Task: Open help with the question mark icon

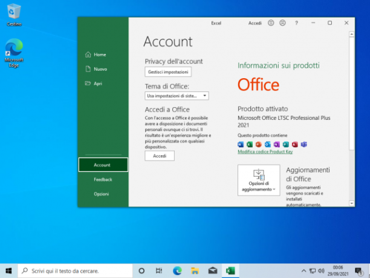Action: [x=296, y=23]
